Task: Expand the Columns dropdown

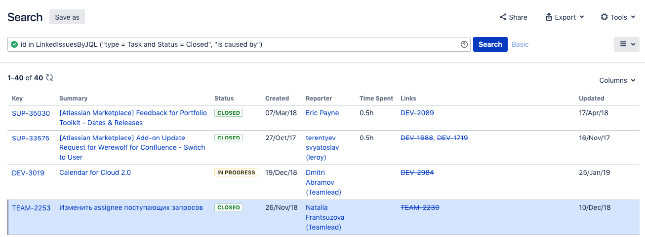Action: click(x=617, y=80)
